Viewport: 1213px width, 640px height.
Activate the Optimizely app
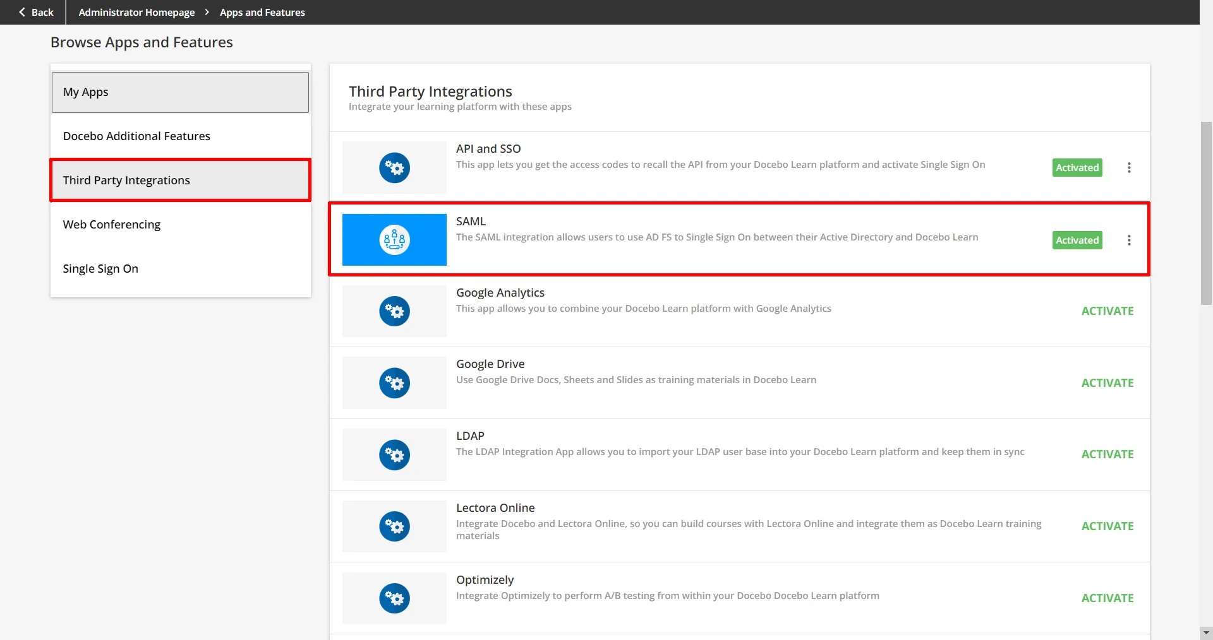tap(1107, 598)
